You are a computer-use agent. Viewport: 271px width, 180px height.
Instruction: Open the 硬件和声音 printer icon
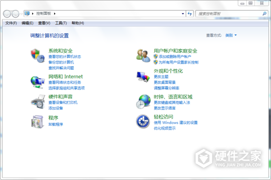tap(38, 102)
